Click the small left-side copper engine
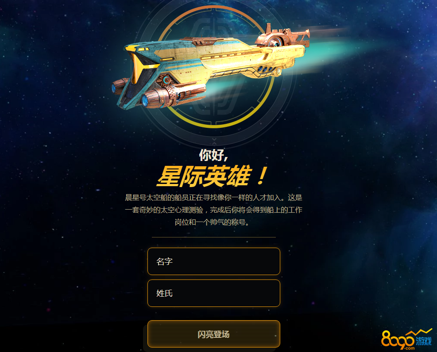Viewport: 437px width, 352px height. (119, 86)
